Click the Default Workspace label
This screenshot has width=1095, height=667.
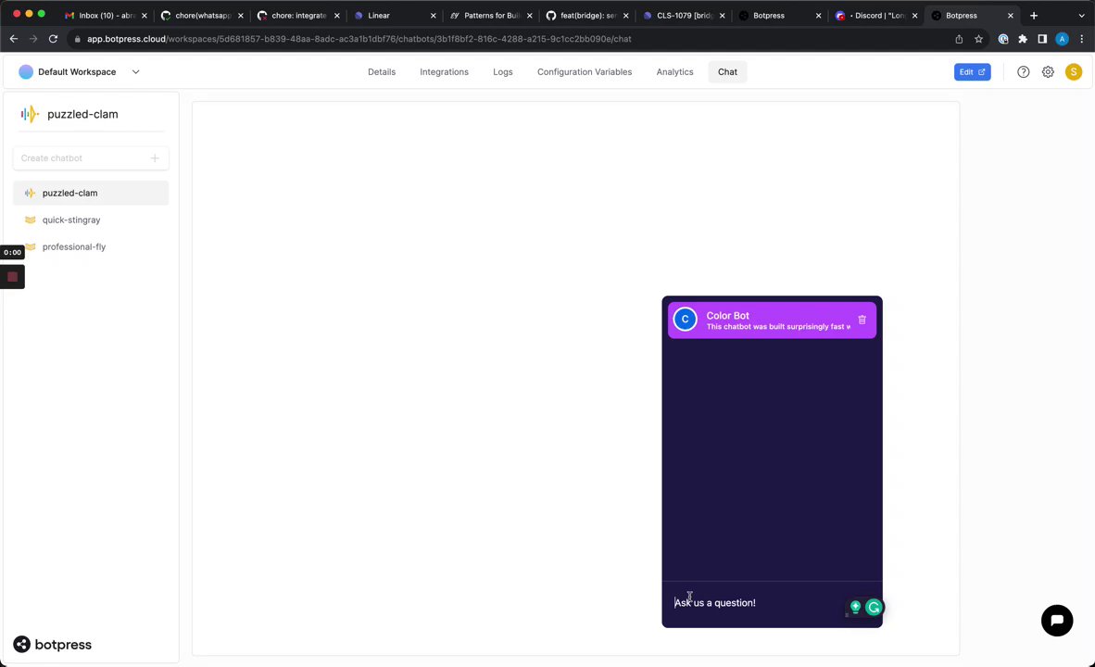pyautogui.click(x=77, y=72)
